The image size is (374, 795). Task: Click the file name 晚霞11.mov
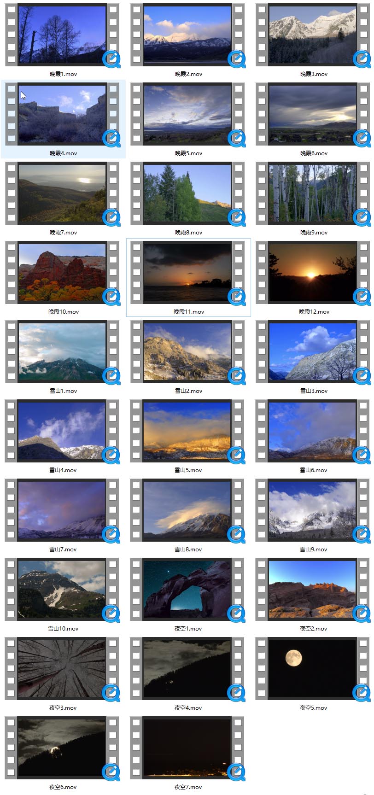coord(189,312)
